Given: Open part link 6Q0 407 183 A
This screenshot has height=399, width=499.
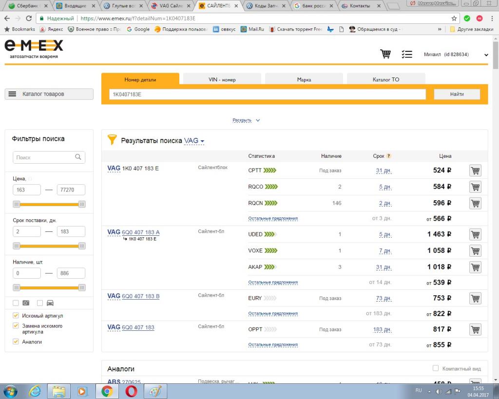Looking at the screenshot, I should click(x=141, y=232).
